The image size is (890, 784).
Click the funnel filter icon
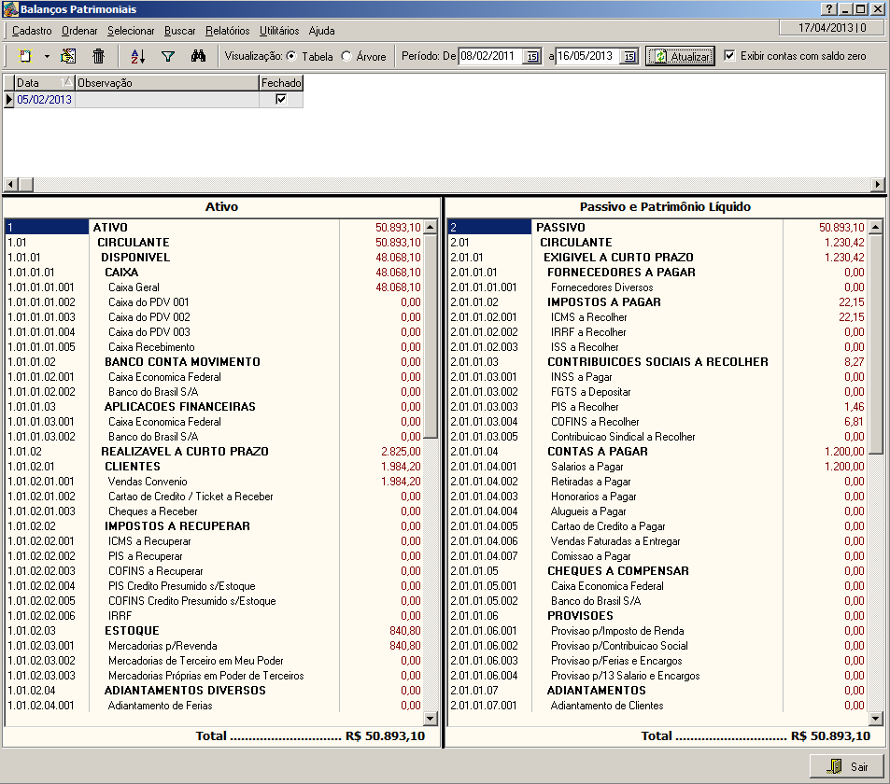click(x=168, y=56)
